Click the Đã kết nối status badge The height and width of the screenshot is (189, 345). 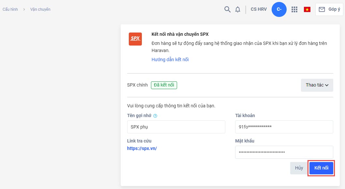[x=164, y=85]
